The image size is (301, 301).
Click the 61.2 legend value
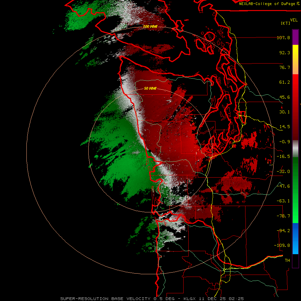[x=285, y=82]
